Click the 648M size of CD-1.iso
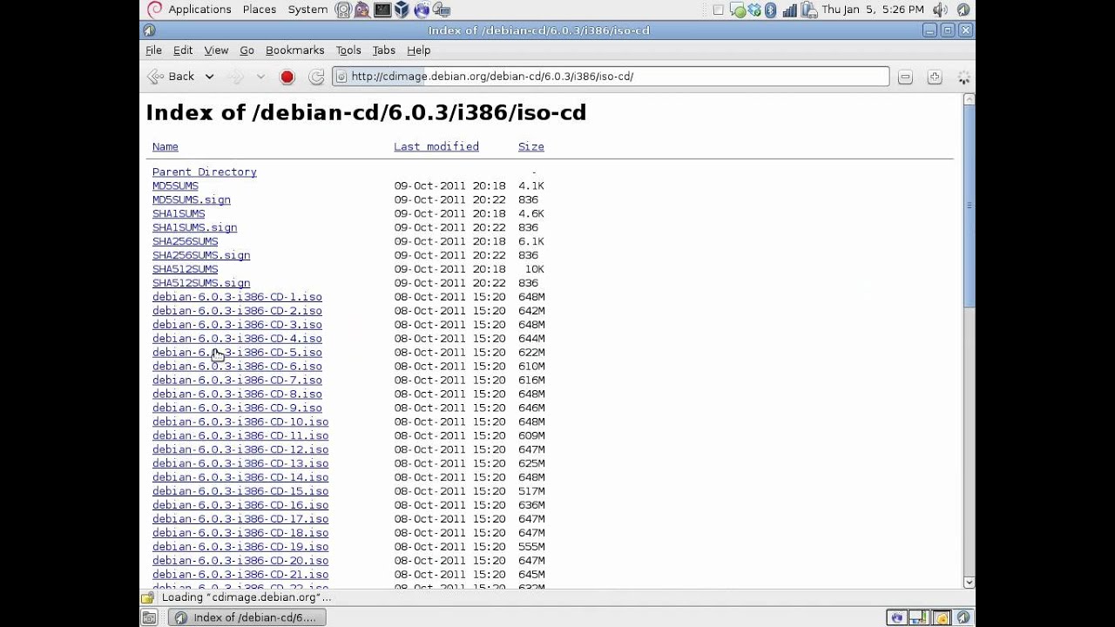The image size is (1115, 627). pyautogui.click(x=531, y=297)
